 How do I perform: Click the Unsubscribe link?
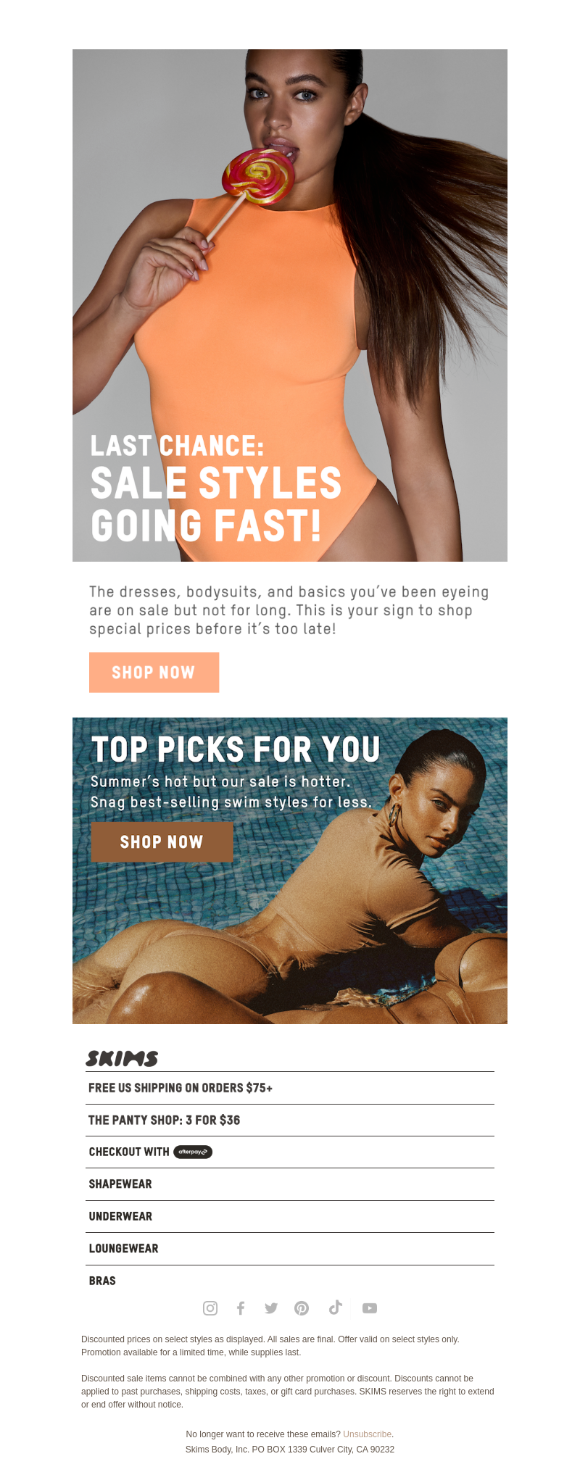(367, 1434)
